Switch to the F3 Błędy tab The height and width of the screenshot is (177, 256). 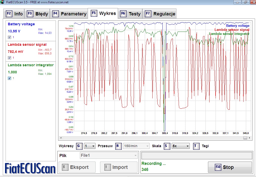pos(37,14)
